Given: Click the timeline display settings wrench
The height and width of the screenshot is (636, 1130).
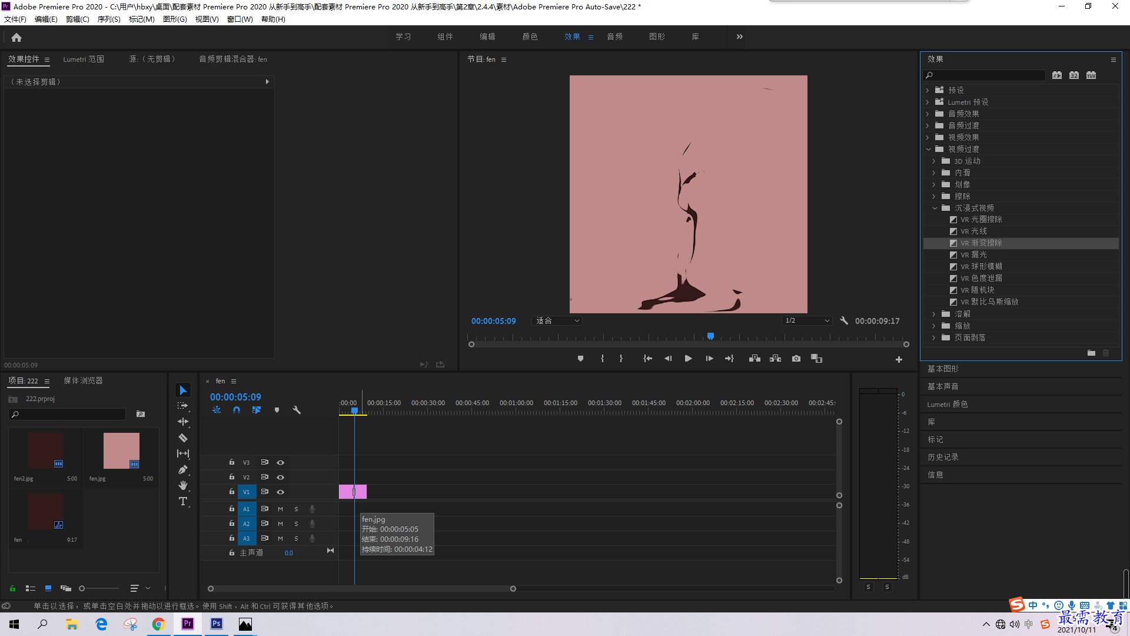Looking at the screenshot, I should (x=297, y=410).
